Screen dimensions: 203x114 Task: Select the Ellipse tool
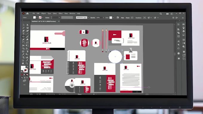[23, 37]
